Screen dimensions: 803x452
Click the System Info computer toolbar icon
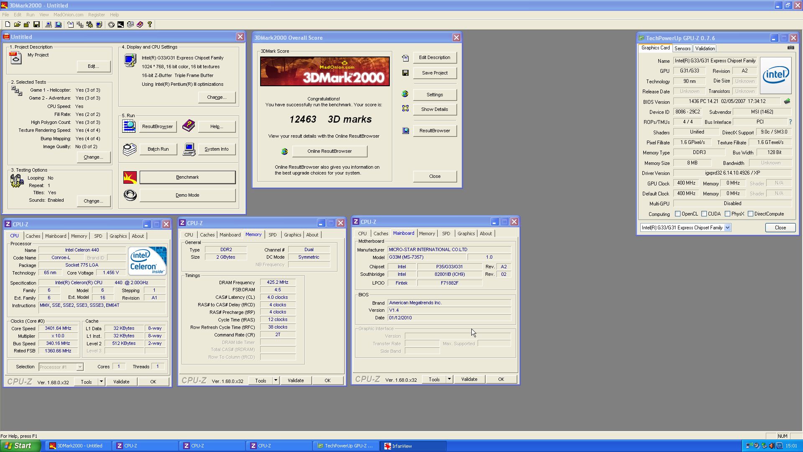click(49, 25)
